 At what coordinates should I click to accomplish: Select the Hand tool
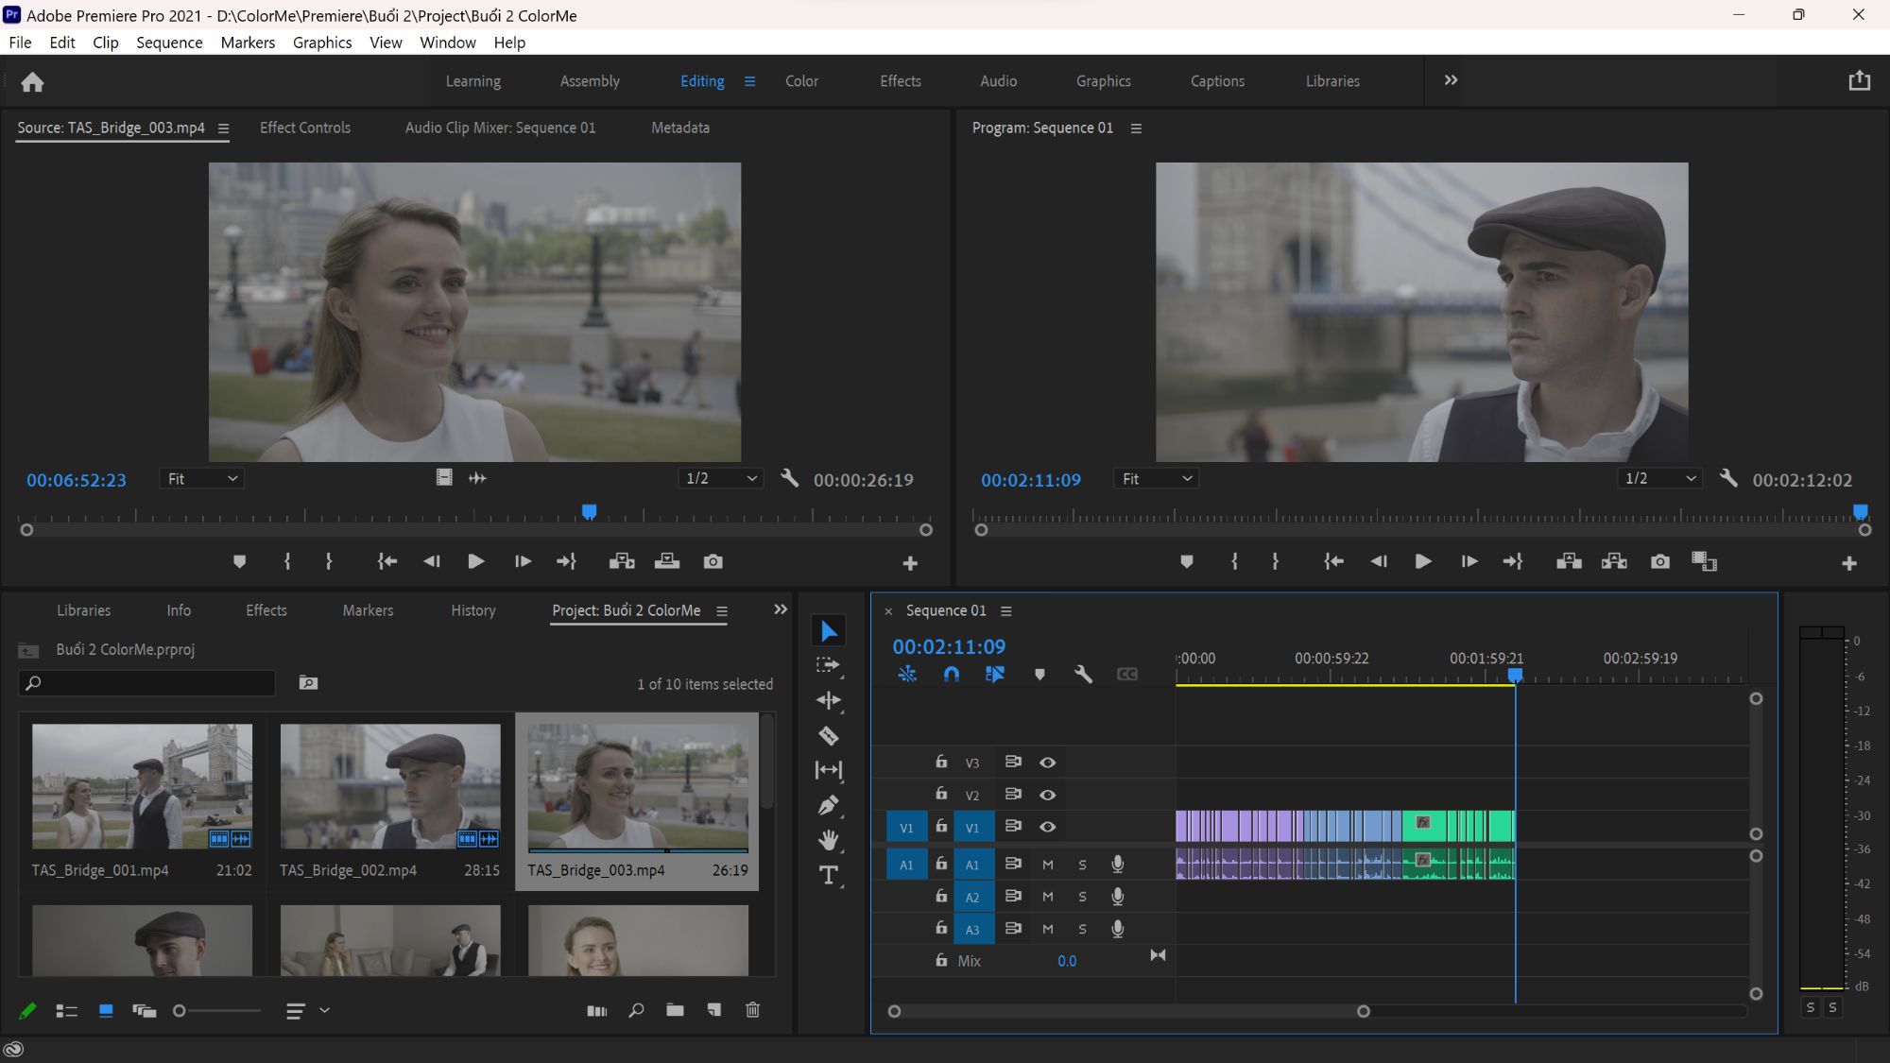point(829,840)
